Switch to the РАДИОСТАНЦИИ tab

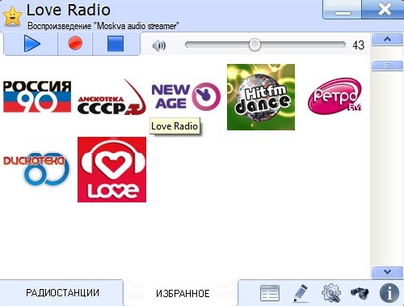pos(62,293)
